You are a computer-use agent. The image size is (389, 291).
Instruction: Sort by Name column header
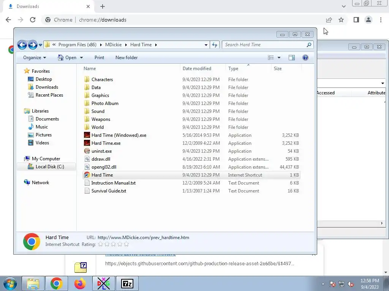[90, 69]
